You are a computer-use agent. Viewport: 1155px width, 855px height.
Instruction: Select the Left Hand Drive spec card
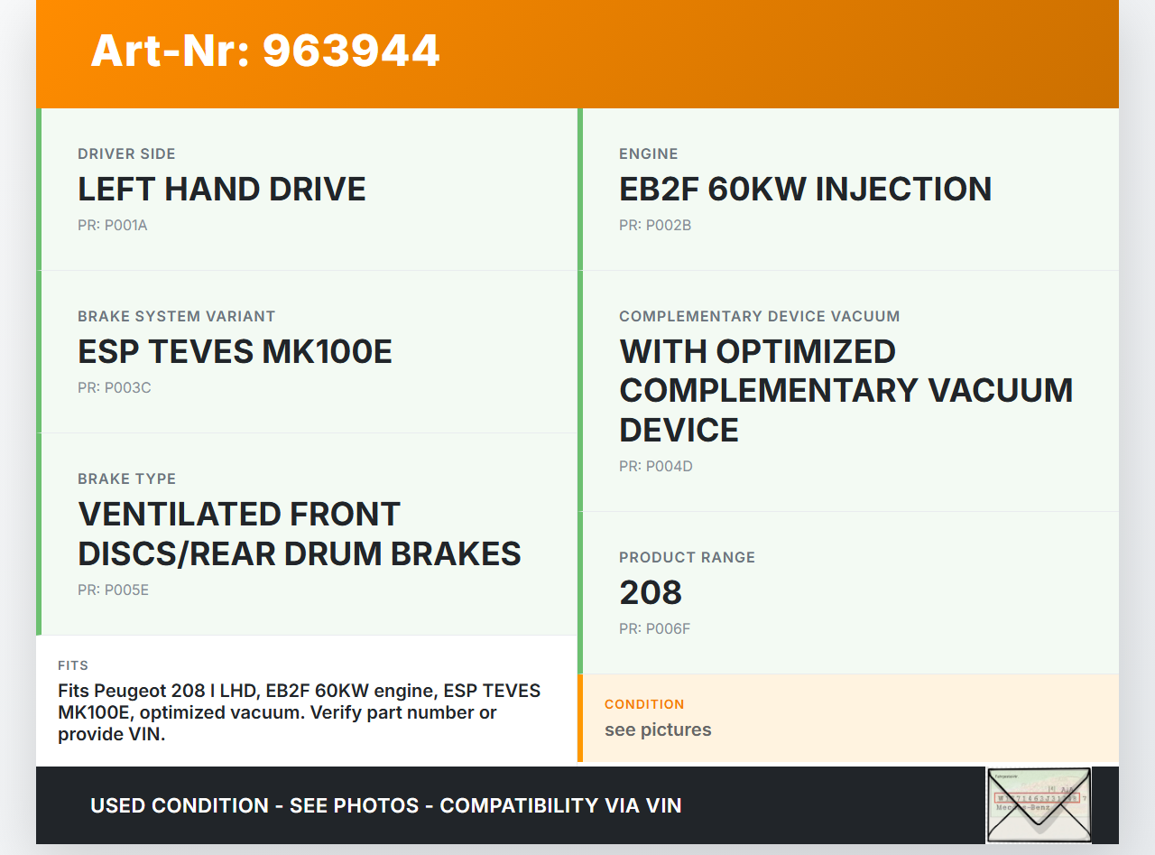(x=307, y=189)
